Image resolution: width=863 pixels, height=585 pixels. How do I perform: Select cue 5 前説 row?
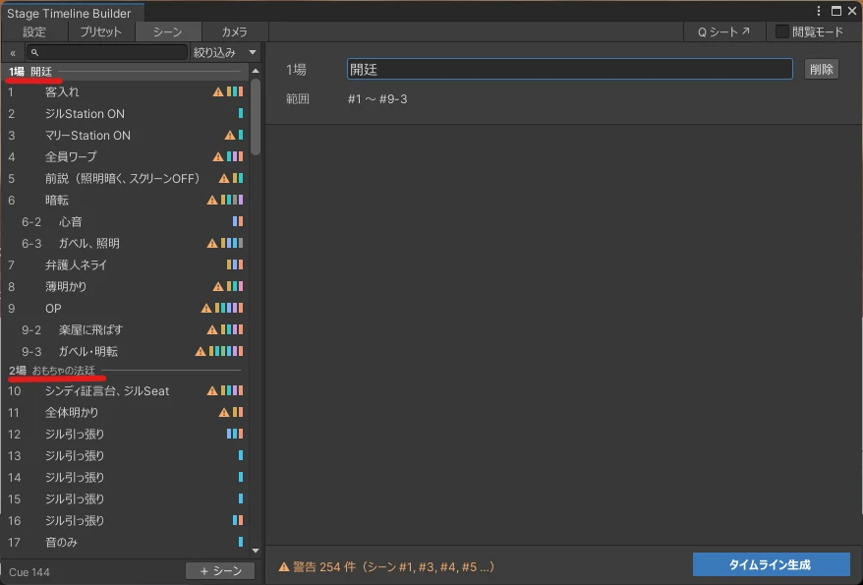[x=125, y=178]
